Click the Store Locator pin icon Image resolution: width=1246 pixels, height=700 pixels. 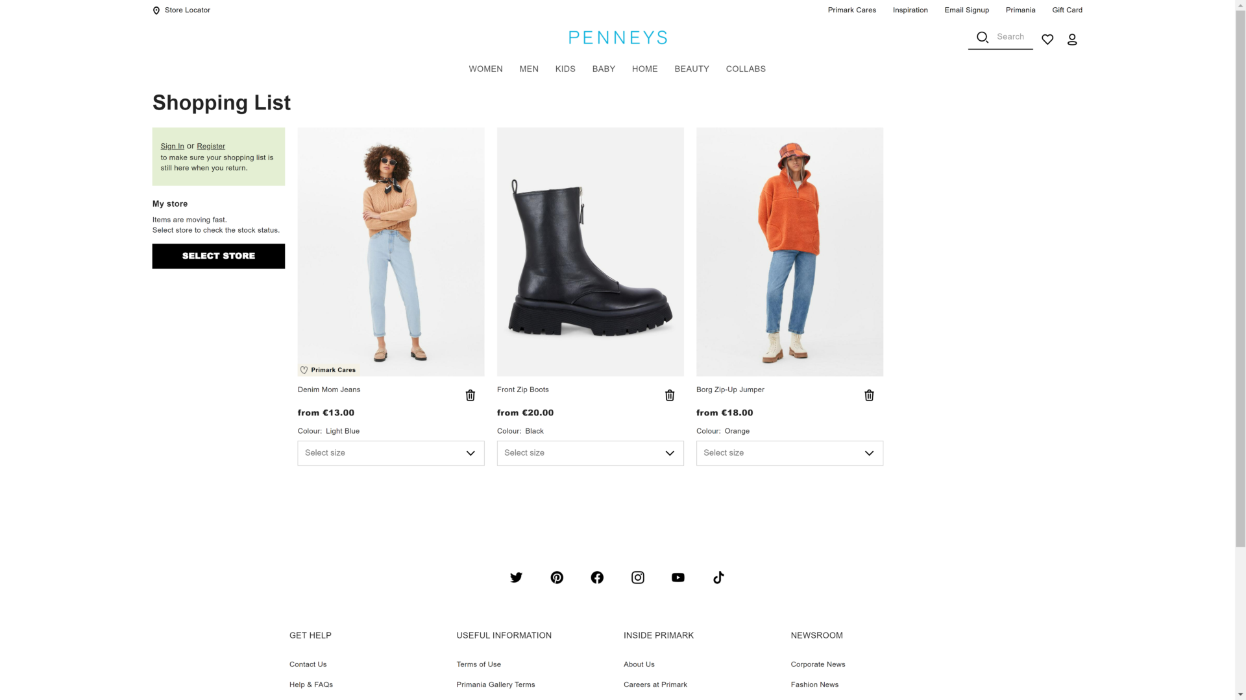156,10
